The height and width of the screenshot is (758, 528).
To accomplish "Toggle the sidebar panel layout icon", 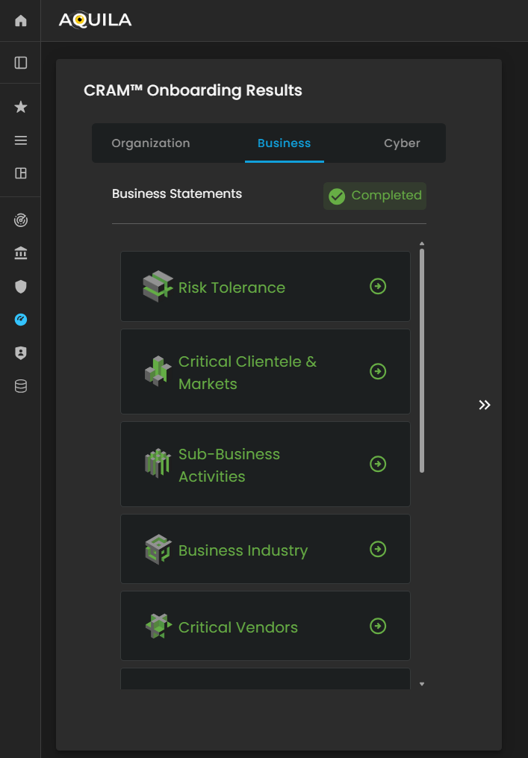I will point(21,63).
